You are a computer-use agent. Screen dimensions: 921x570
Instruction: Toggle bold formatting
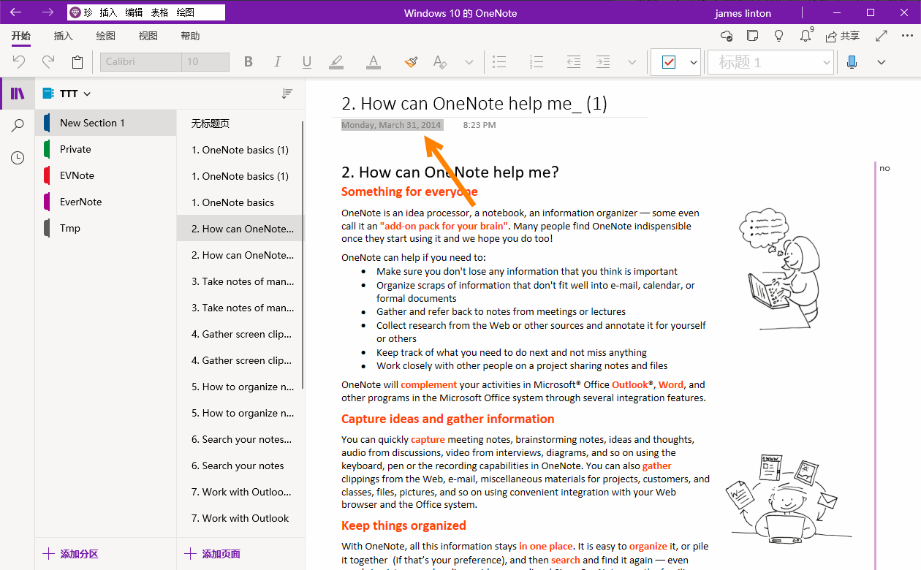point(248,61)
